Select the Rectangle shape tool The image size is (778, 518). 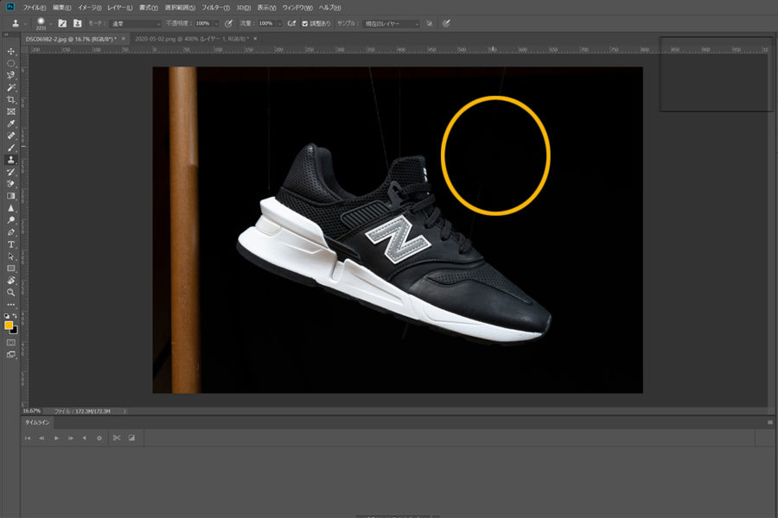tap(11, 268)
